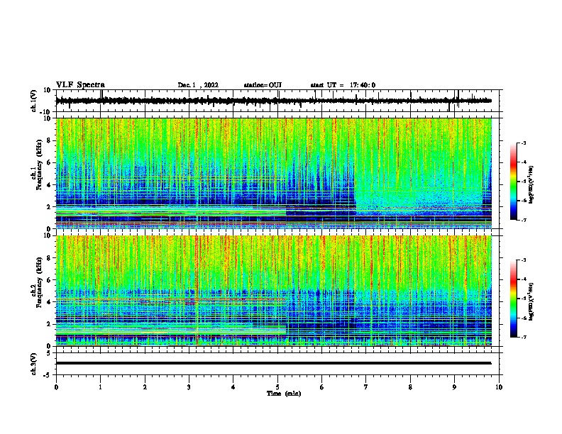This screenshot has width=562, height=434.
Task: Click the ch.3 voltage trace panel
Action: point(279,364)
